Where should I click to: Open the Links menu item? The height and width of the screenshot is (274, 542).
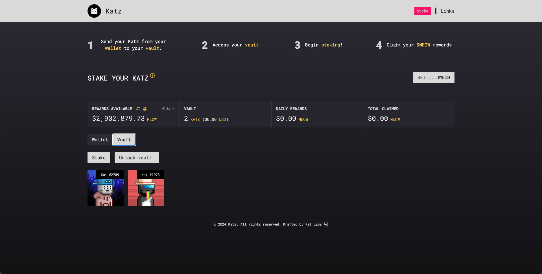click(x=447, y=11)
